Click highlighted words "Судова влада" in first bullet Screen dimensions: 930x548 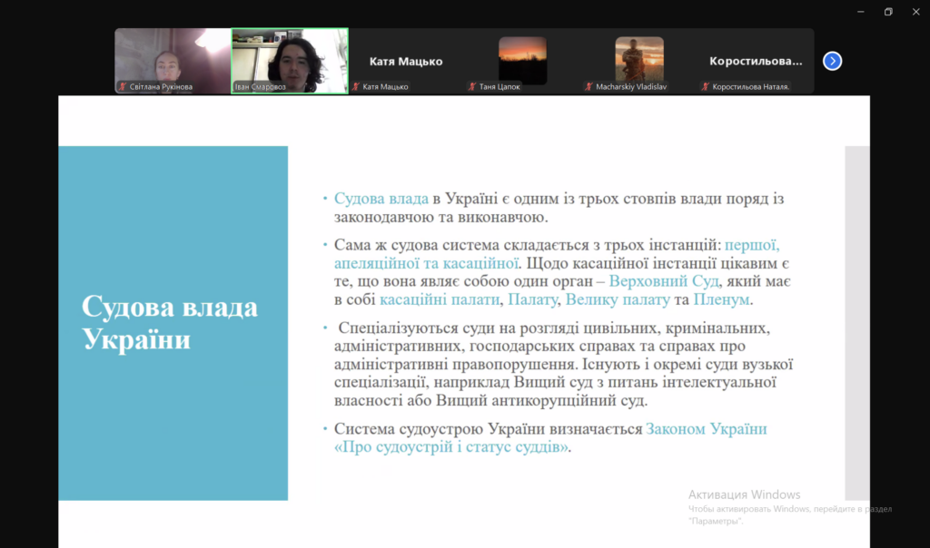(x=381, y=199)
